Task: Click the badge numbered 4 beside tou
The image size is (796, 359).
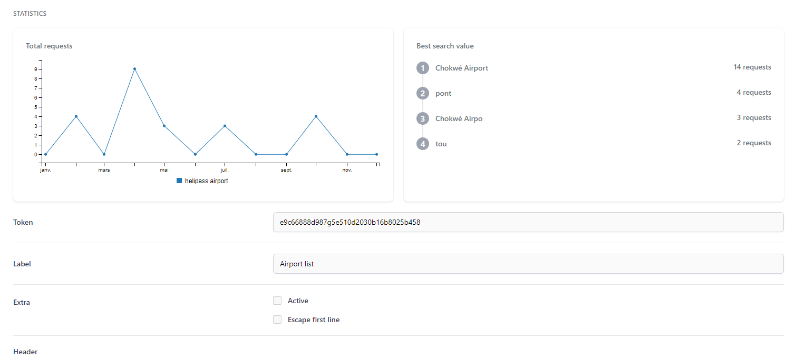Action: 422,144
